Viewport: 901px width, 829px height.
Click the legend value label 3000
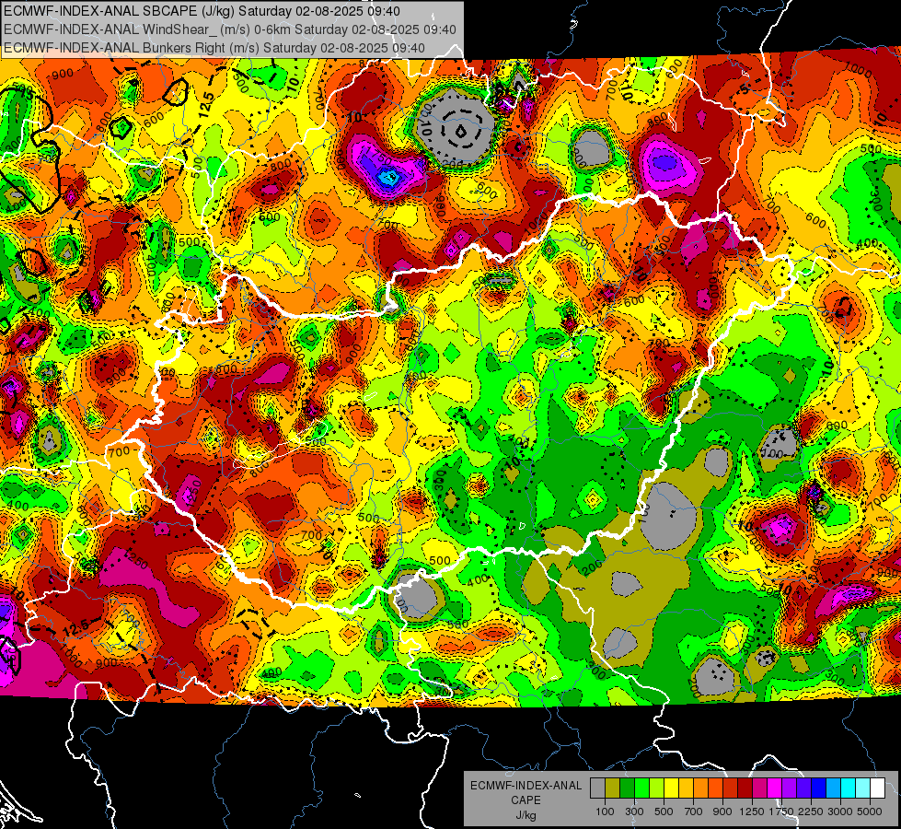tap(840, 811)
